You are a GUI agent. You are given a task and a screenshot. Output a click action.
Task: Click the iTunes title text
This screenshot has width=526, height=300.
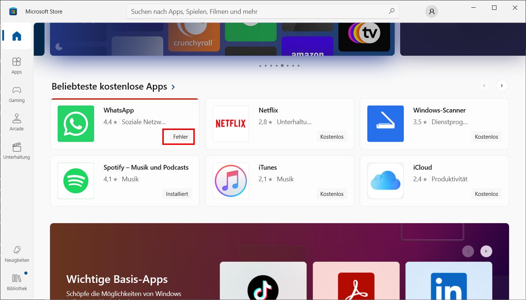(x=268, y=167)
